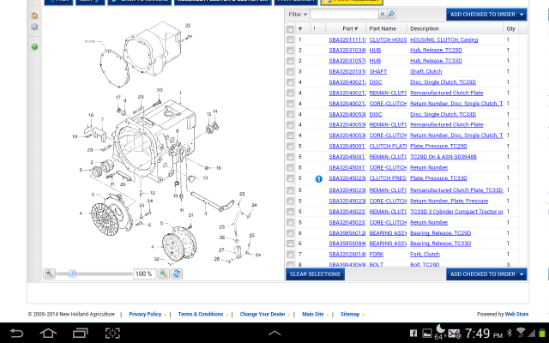The width and height of the screenshot is (549, 343).
Task: Open the Filter dropdown menu
Action: tap(298, 15)
